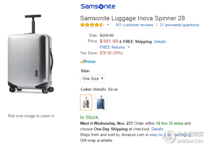Click Details link for One-Day Shipping
The image size is (205, 145).
tap(157, 129)
